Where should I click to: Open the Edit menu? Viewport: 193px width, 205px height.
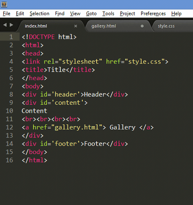pyautogui.click(x=20, y=13)
